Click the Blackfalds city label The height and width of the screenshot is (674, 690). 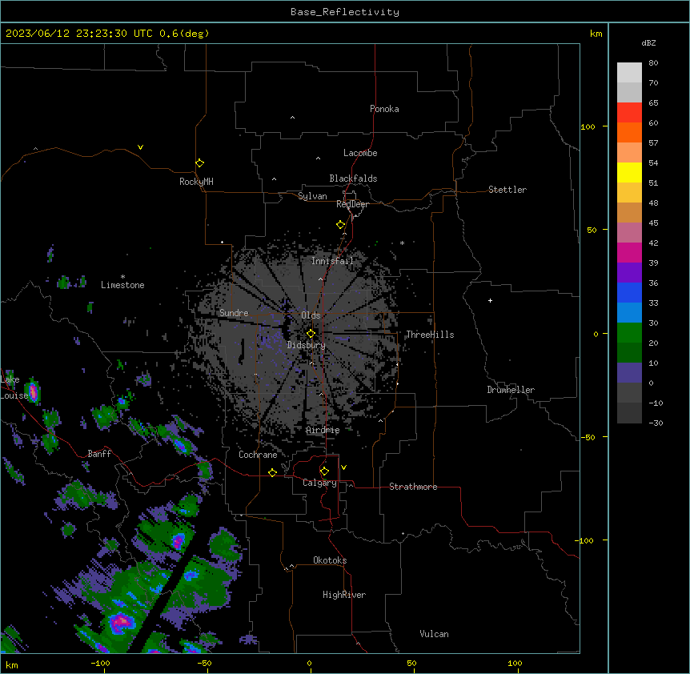tap(353, 179)
